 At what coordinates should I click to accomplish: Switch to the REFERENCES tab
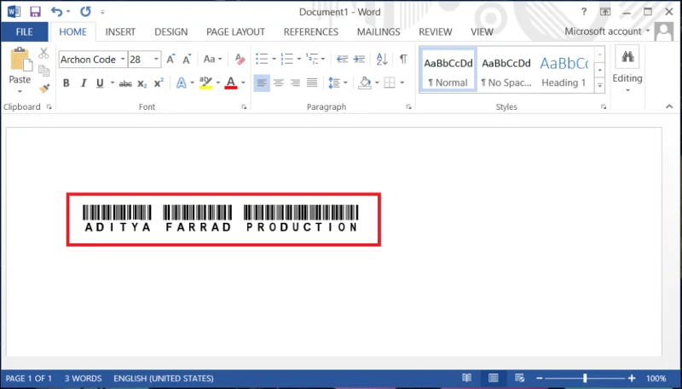tap(310, 31)
